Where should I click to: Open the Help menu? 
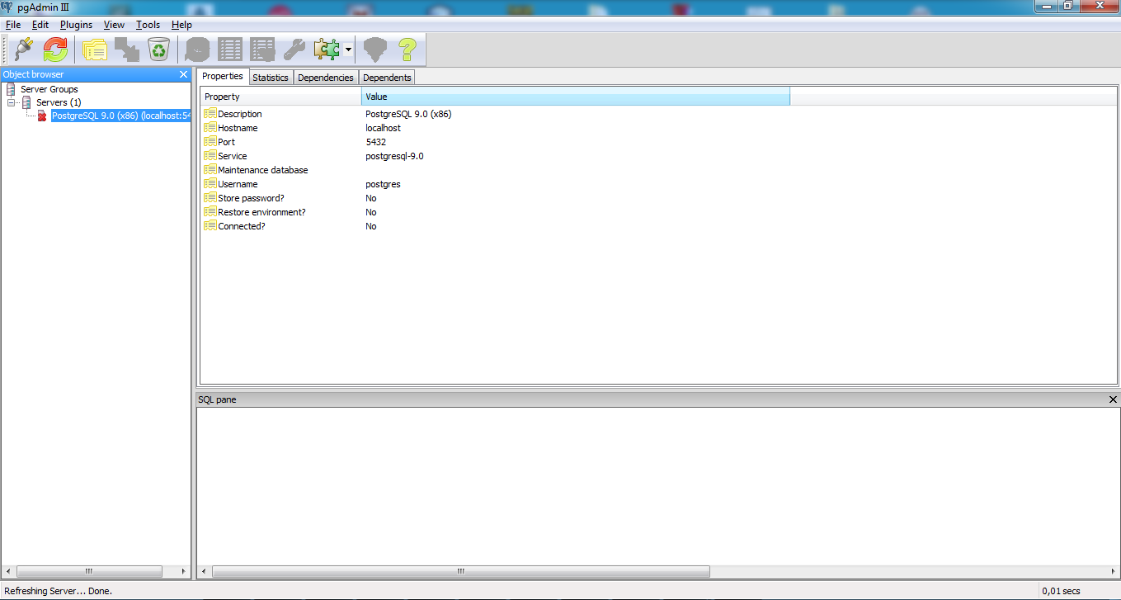click(181, 25)
